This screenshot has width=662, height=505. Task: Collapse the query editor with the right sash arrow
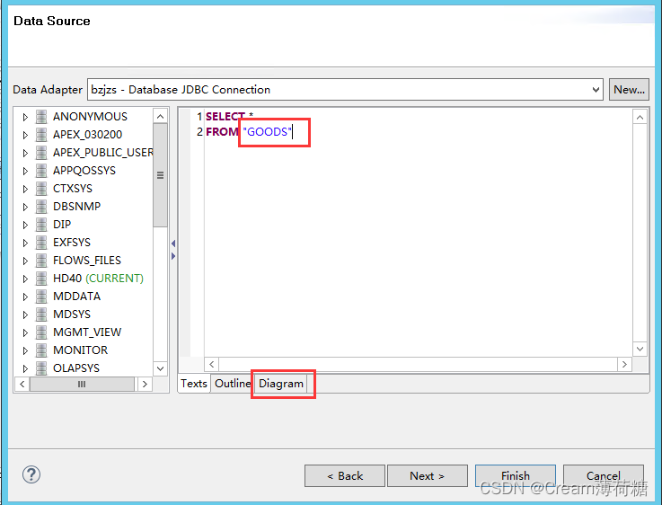pos(173,256)
